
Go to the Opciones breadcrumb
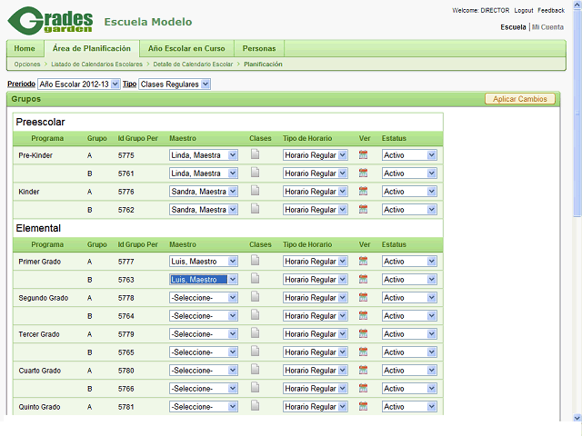point(27,64)
